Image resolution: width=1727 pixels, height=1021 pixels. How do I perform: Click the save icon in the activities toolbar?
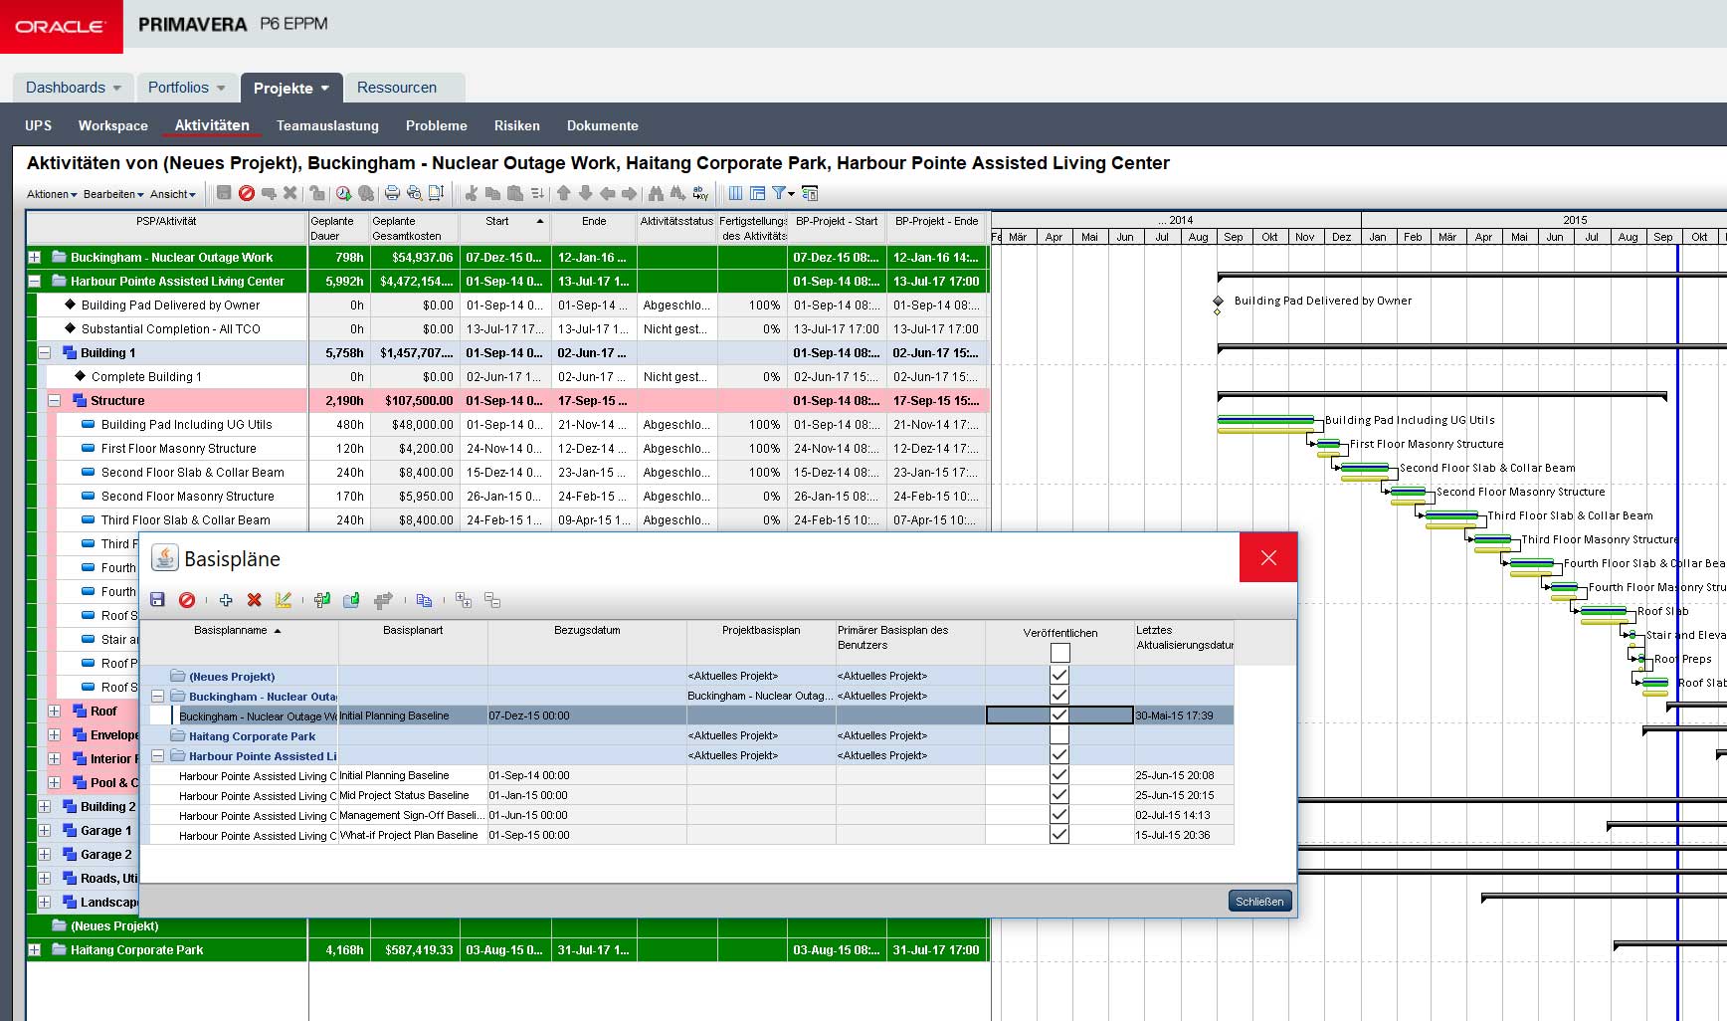pyautogui.click(x=224, y=193)
